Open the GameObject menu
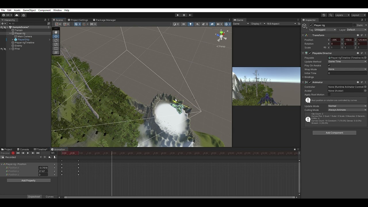368x207 pixels. pyautogui.click(x=29, y=10)
